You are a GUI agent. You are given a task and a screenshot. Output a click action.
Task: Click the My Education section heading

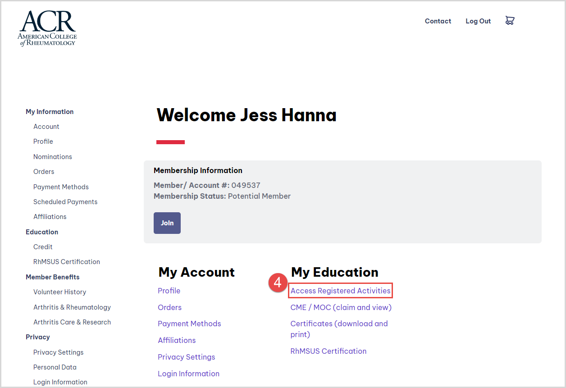coord(335,272)
